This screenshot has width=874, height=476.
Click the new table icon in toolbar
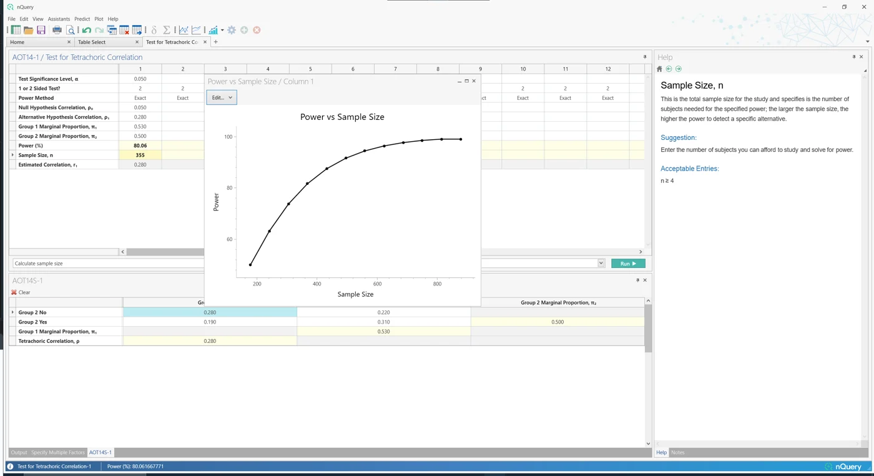16,30
